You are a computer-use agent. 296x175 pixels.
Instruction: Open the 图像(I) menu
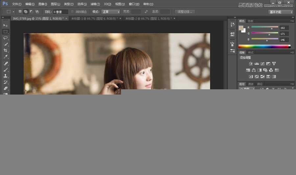coord(43,4)
